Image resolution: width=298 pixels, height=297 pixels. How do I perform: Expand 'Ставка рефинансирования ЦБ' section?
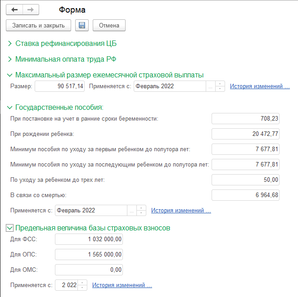(x=9, y=44)
